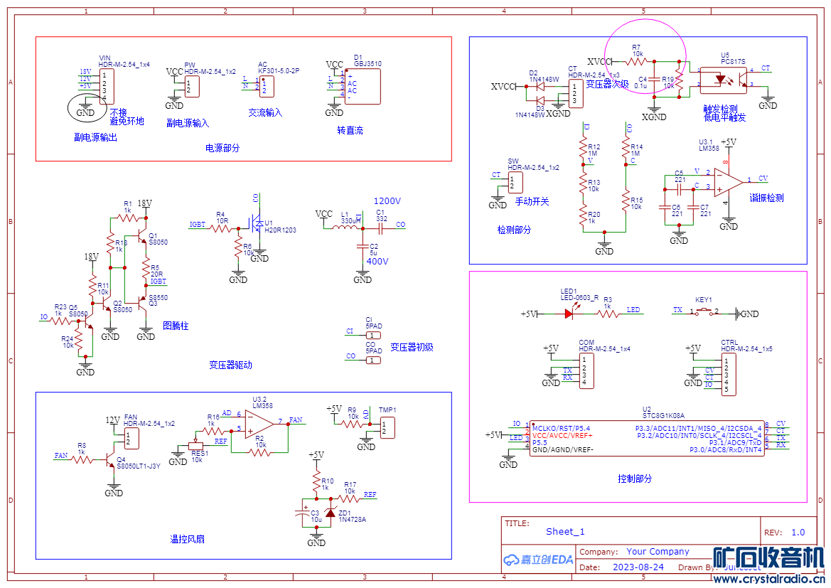Image resolution: width=831 pixels, height=588 pixels.
Task: Open the www.crystalradio.cn watermark link
Action: 769,579
